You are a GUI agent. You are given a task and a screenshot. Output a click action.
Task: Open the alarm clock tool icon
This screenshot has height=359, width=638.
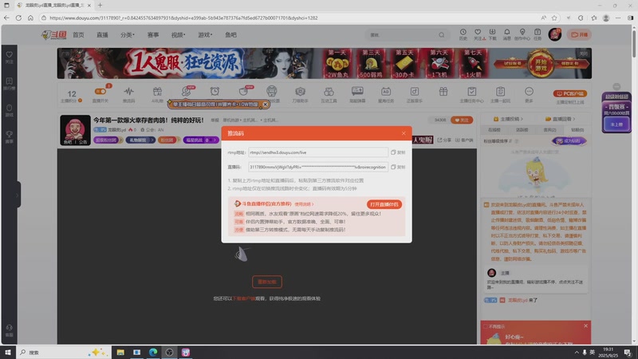(215, 92)
